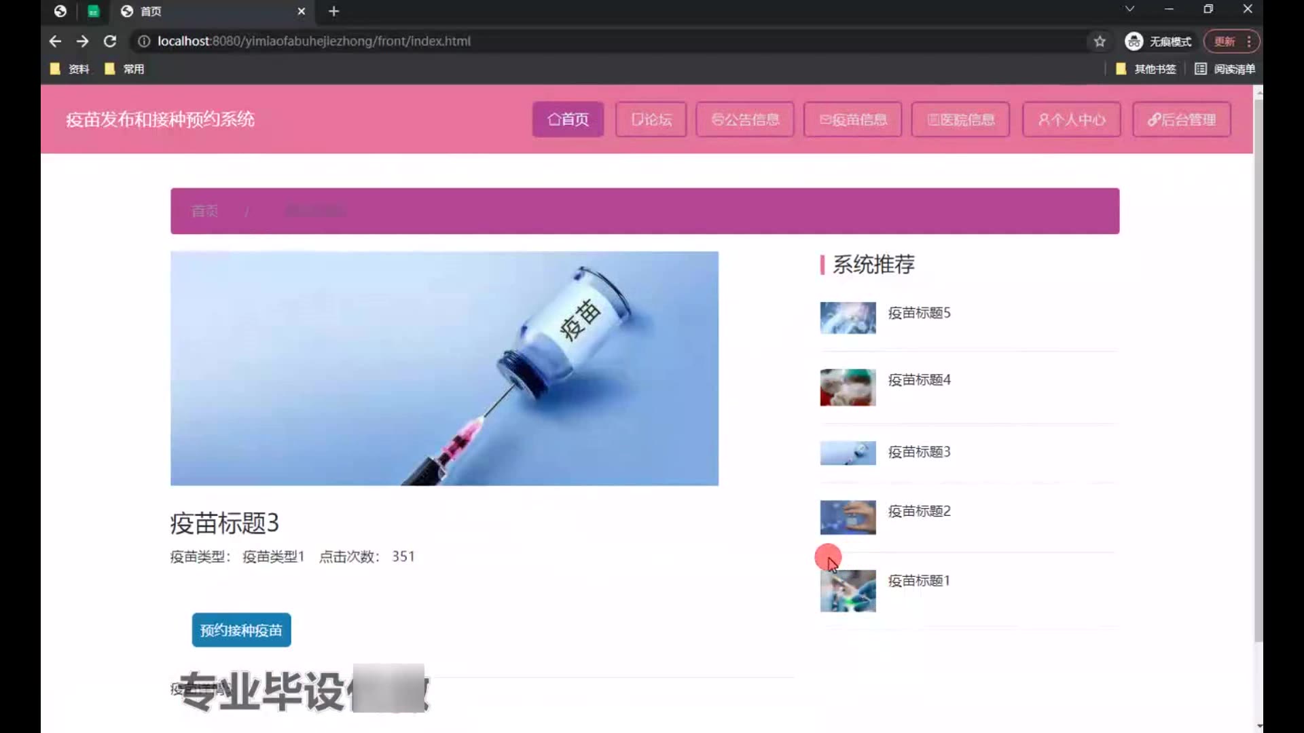Expand the tab search chevron
1304x733 pixels.
point(1129,9)
